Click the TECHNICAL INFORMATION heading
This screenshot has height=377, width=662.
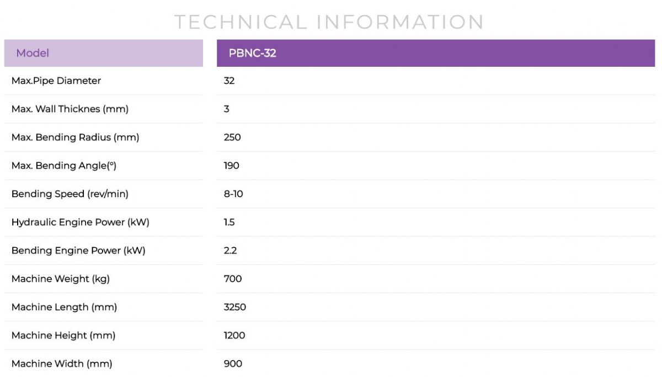pyautogui.click(x=329, y=22)
